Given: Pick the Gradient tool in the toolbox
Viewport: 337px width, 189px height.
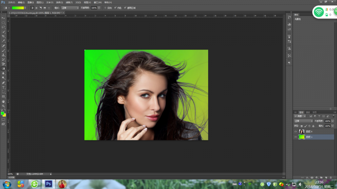Looking at the screenshot, I should coord(3,68).
